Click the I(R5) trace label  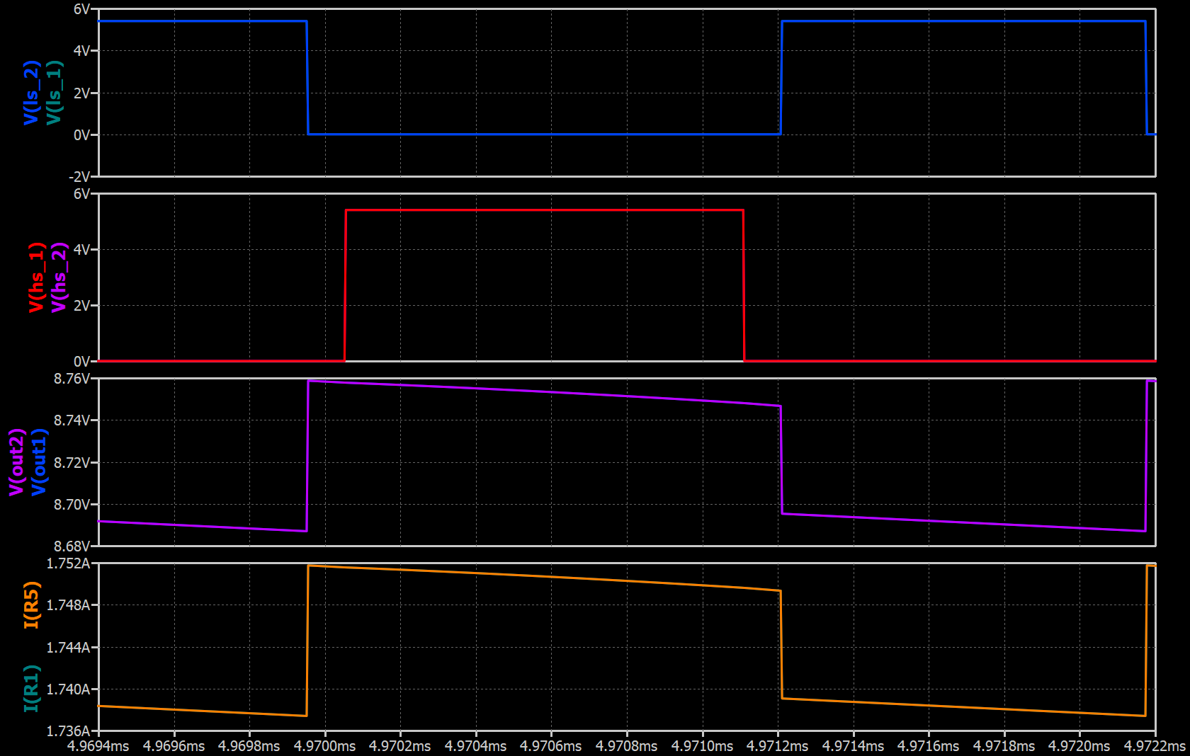[x=31, y=605]
